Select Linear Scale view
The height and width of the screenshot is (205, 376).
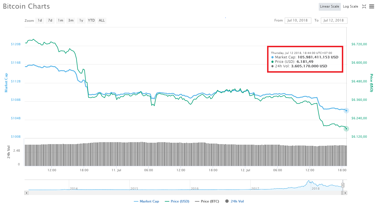pyautogui.click(x=330, y=6)
